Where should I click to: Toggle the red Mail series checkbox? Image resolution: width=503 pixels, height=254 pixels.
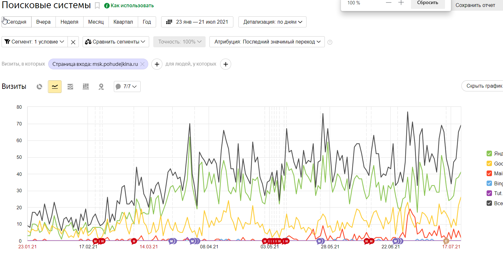tap(489, 173)
